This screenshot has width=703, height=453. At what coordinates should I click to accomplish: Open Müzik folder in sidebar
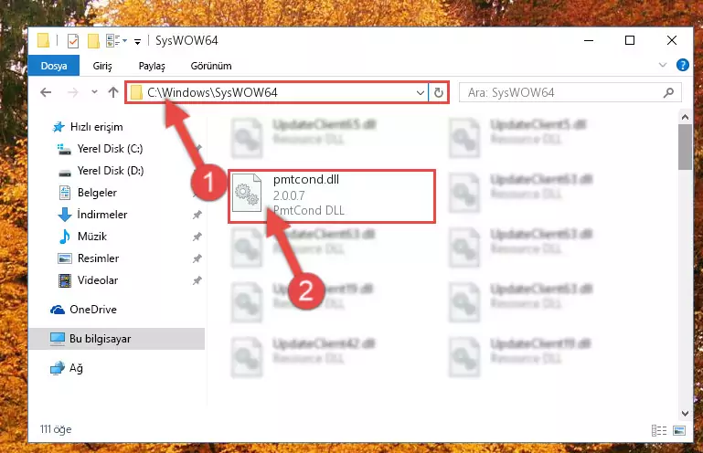[x=92, y=237]
